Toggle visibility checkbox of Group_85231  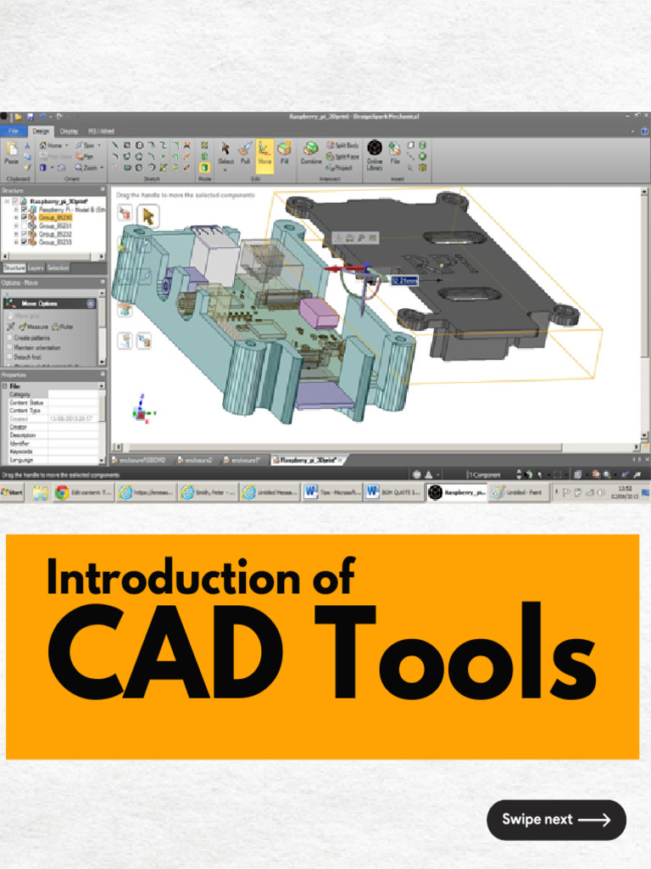pyautogui.click(x=24, y=226)
